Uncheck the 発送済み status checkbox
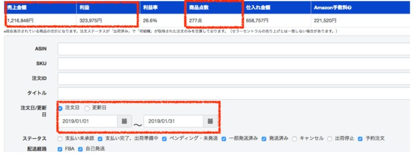Viewport: 414px width, 156px height. 264,139
